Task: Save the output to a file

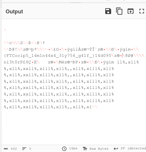Action: tap(108, 11)
